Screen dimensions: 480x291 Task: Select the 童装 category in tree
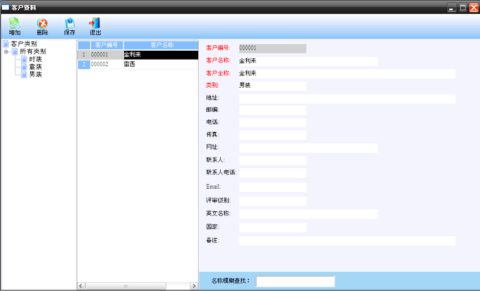point(35,67)
